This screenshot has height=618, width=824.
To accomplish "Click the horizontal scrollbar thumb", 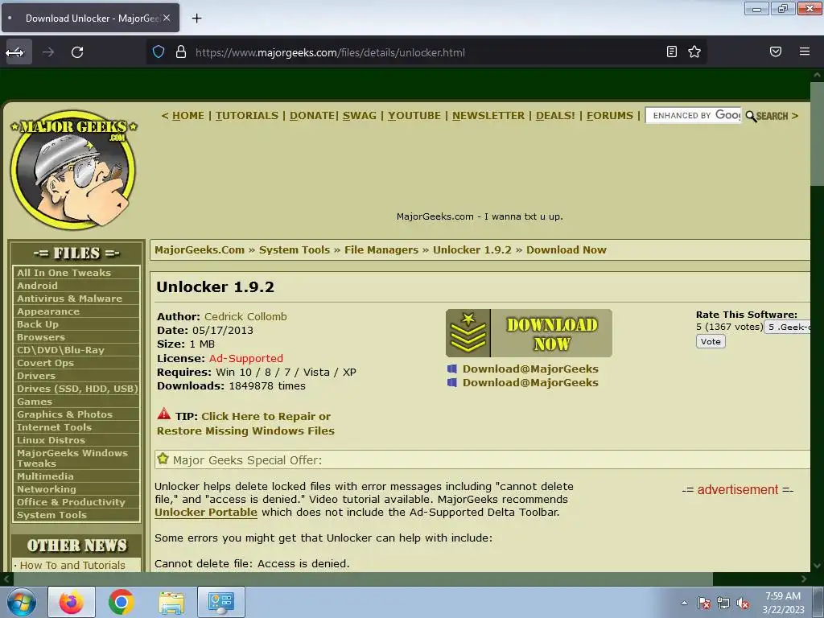I will pos(363,579).
